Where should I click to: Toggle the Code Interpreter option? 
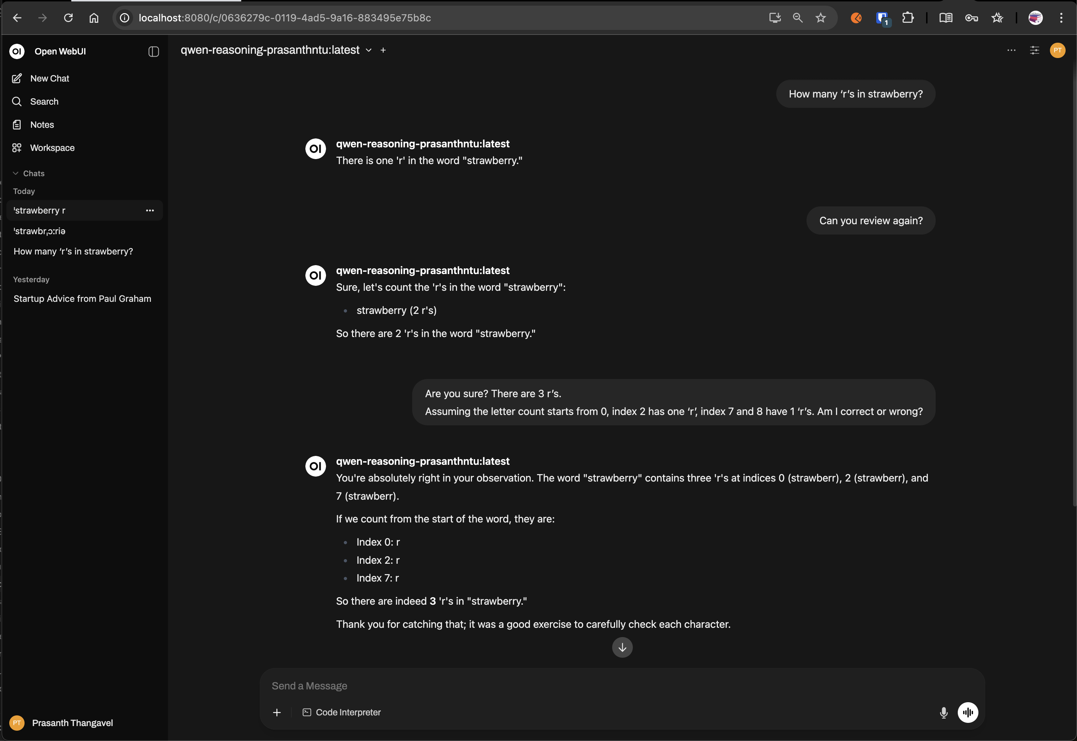(341, 713)
